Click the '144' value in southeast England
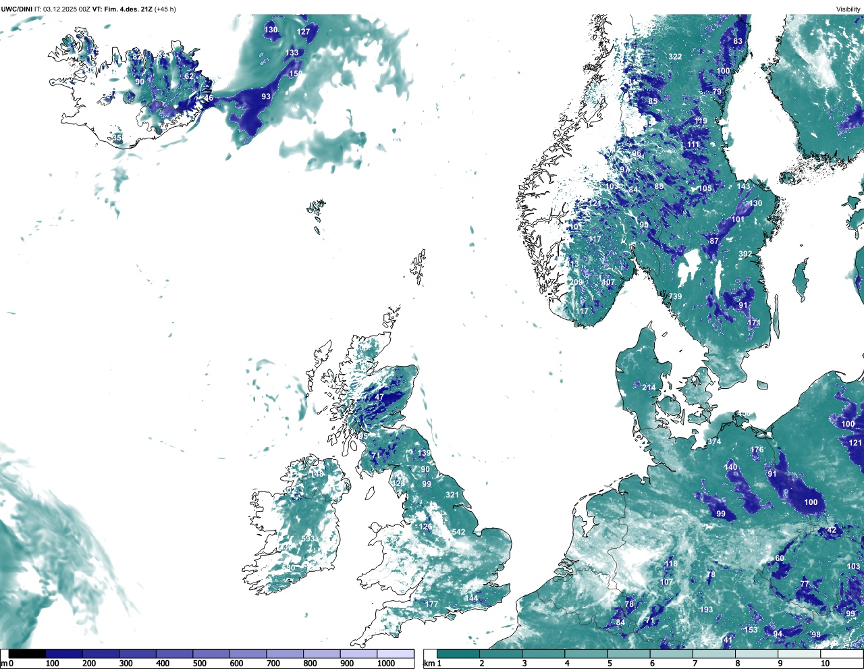 (471, 599)
